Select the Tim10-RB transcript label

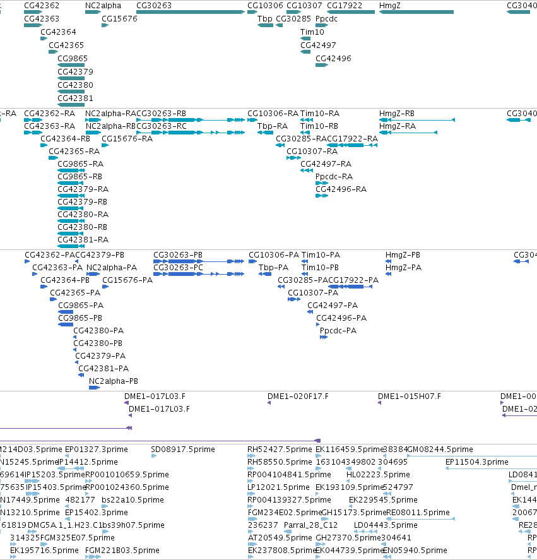tap(319, 126)
